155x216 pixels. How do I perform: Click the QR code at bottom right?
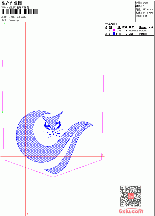click(x=131, y=196)
